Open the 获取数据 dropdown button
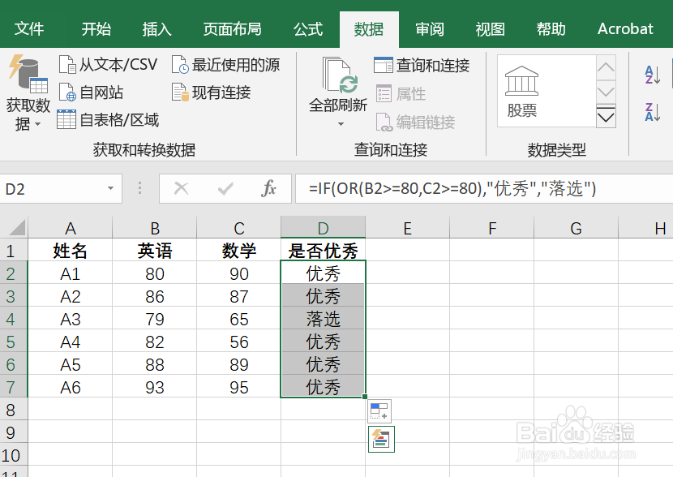The height and width of the screenshot is (477, 673). click(28, 92)
